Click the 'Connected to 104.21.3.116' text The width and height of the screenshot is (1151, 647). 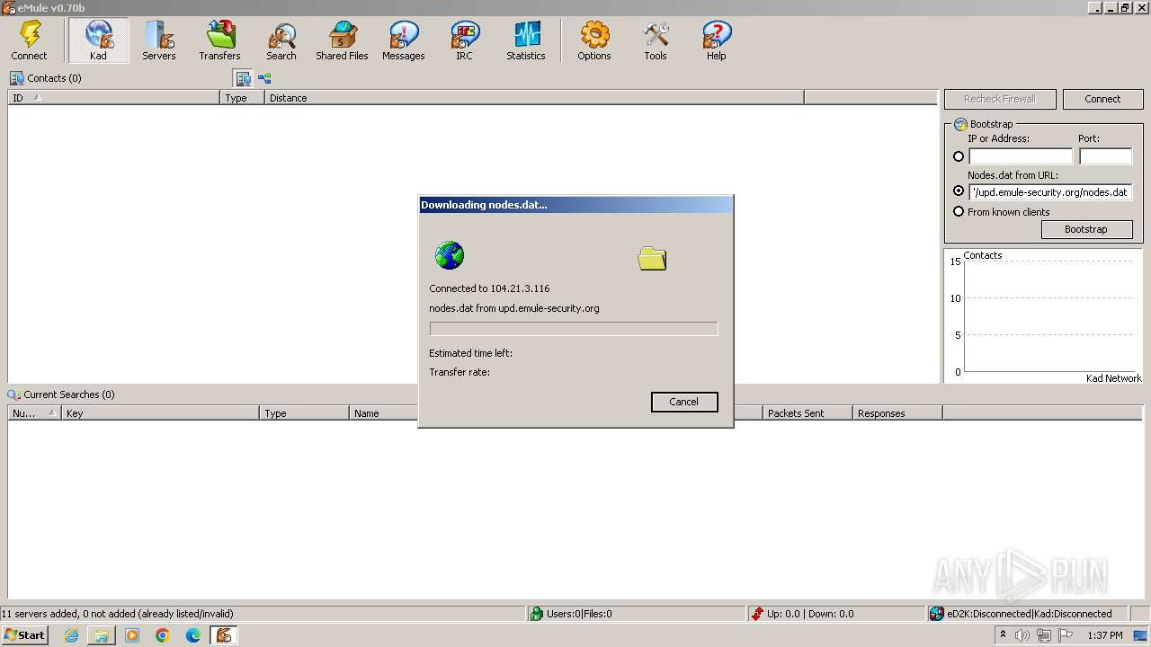coord(489,288)
